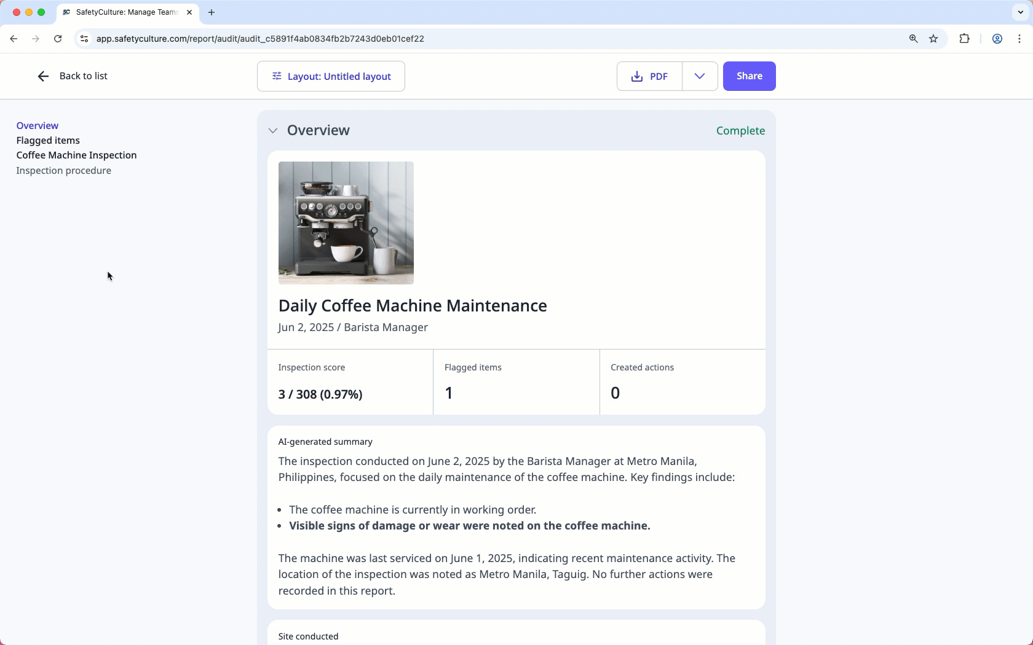1033x645 pixels.
Task: Open the PDF export options dropdown arrow
Action: point(700,76)
